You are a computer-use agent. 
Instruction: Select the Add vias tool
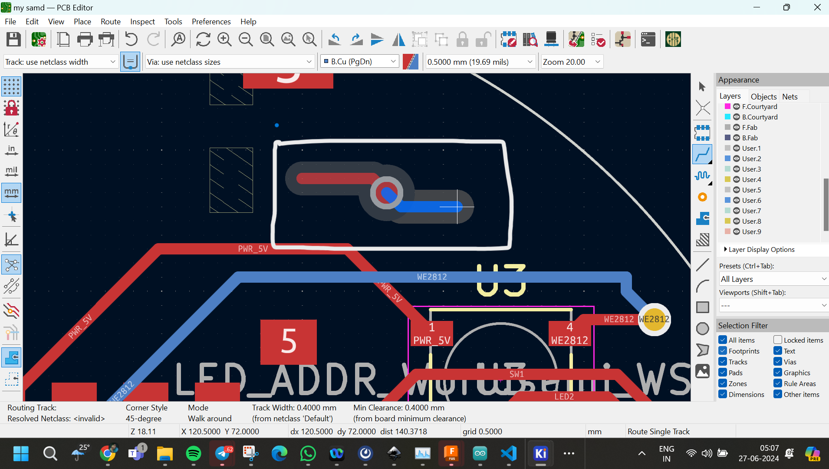pos(702,197)
